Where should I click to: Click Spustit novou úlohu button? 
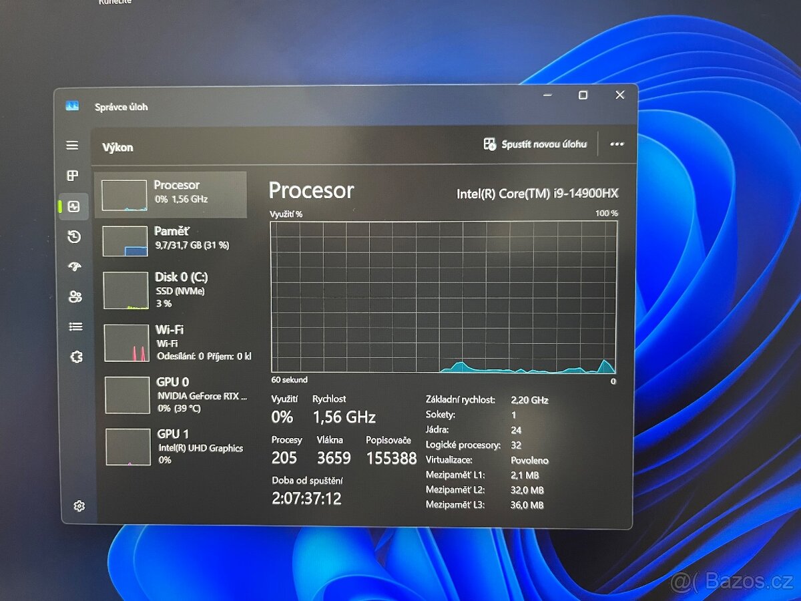click(536, 144)
